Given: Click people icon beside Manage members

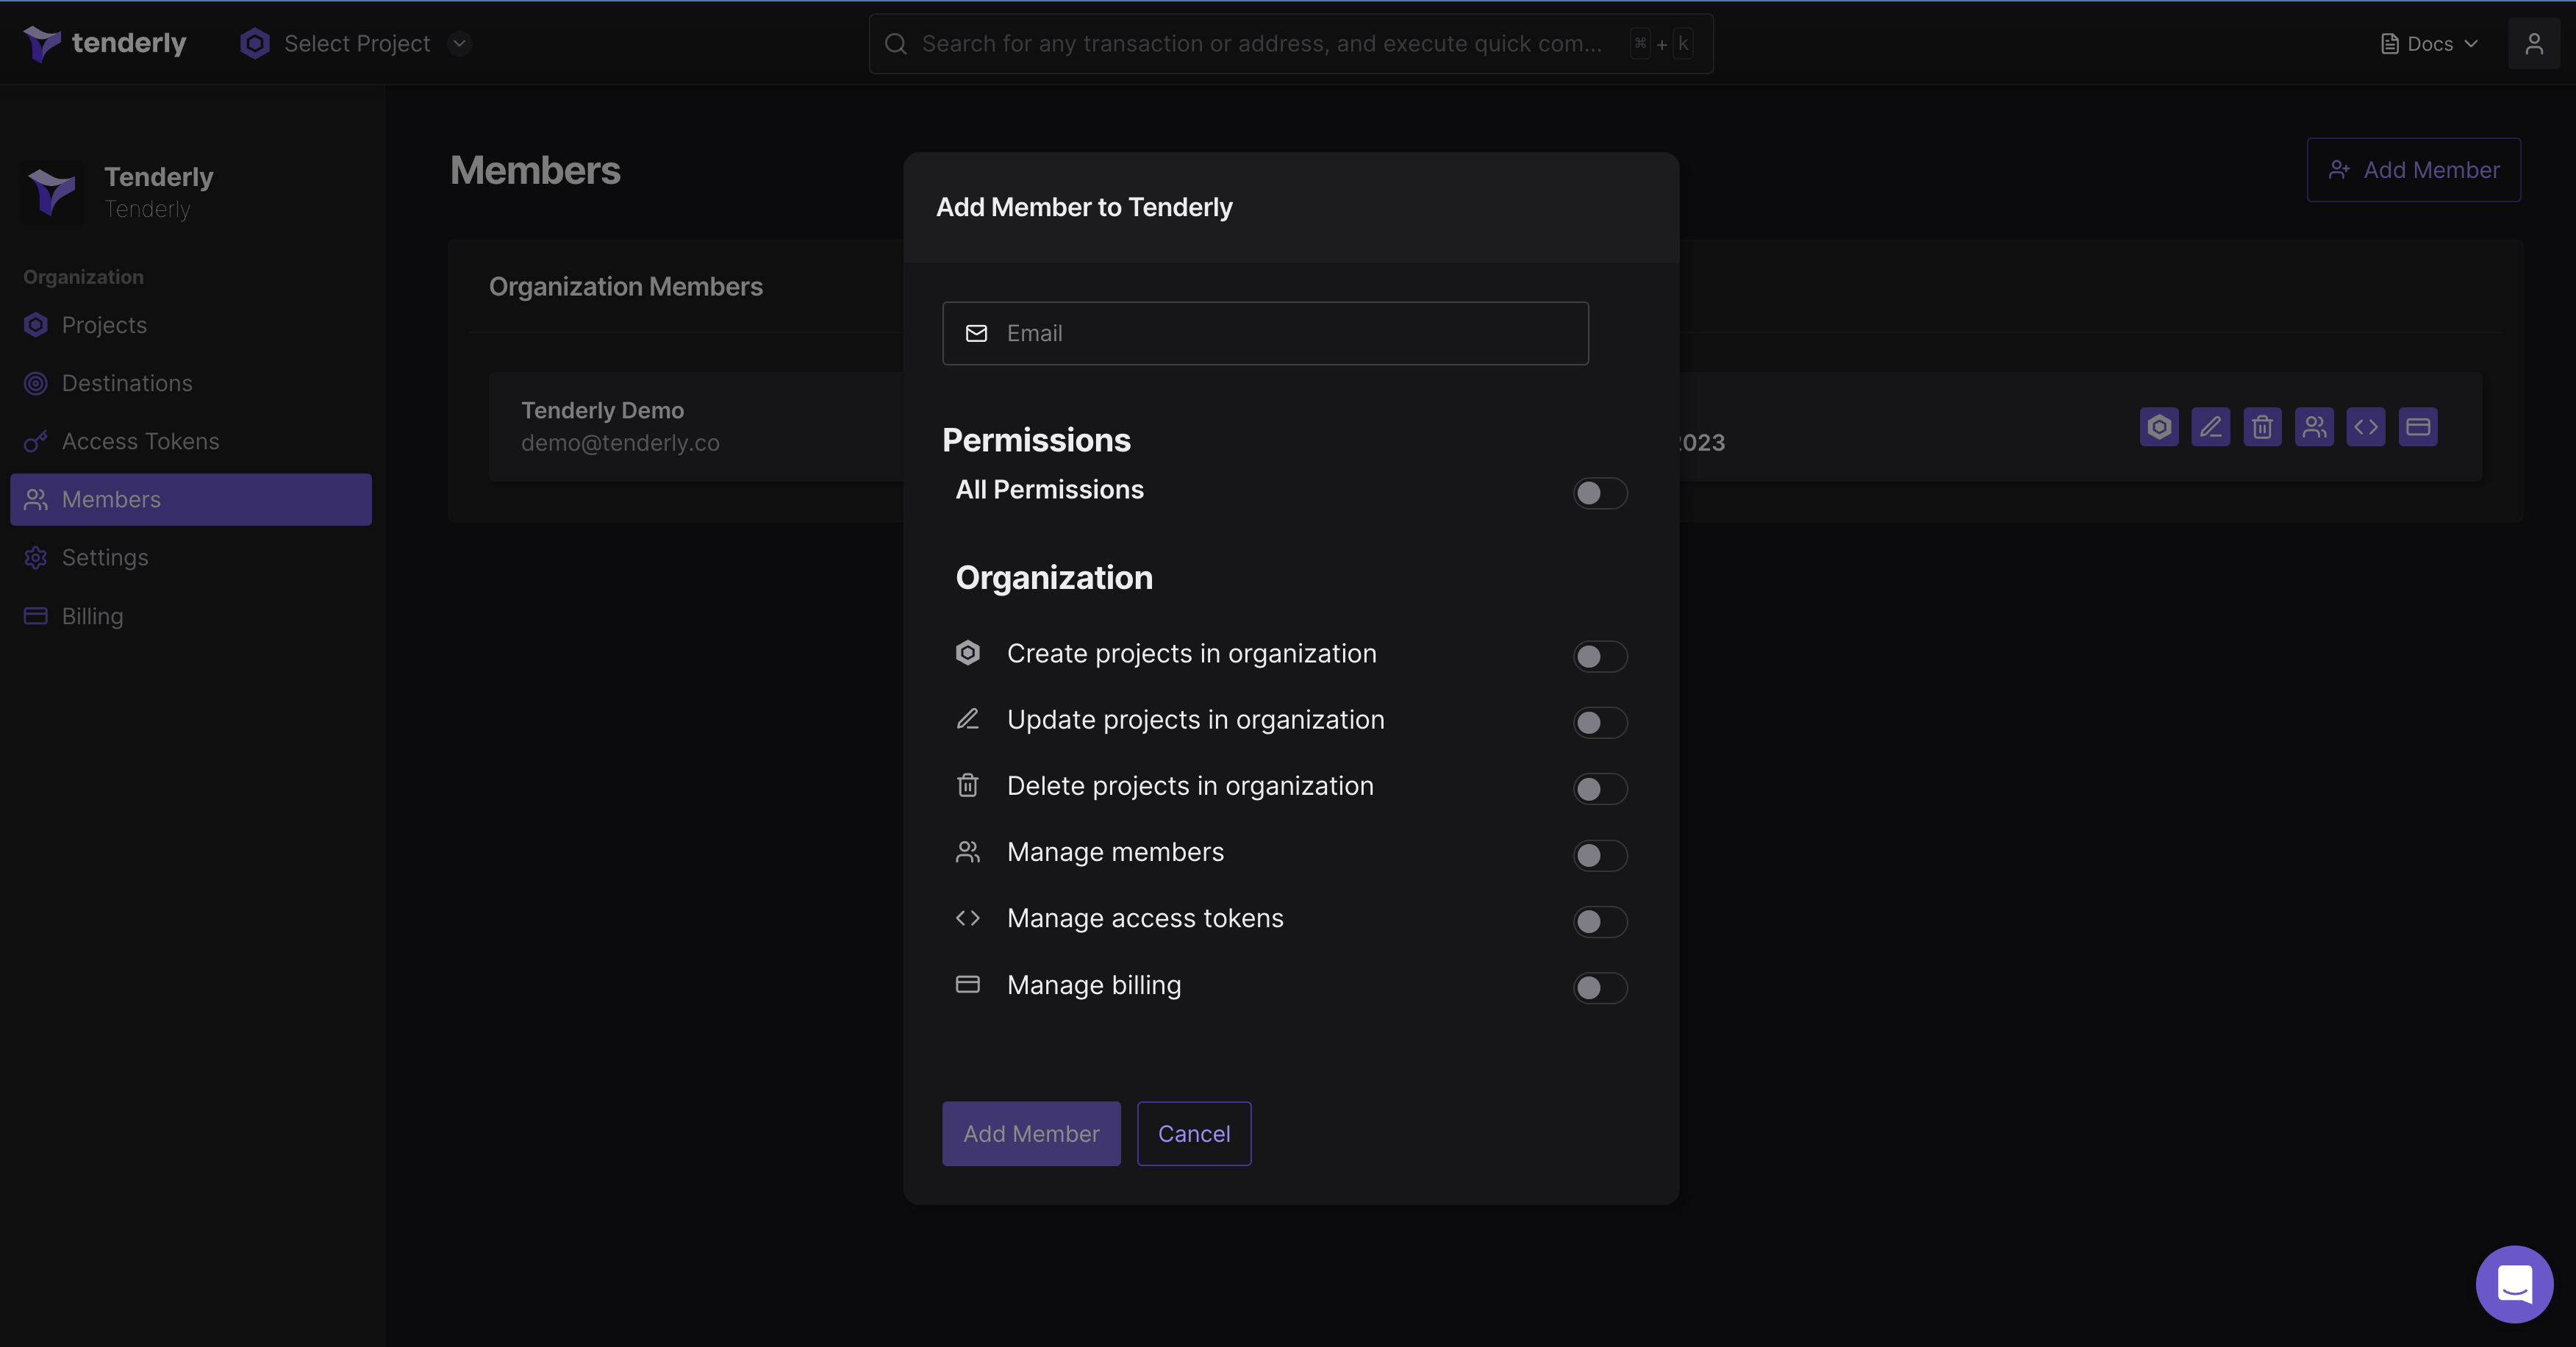Looking at the screenshot, I should [968, 852].
